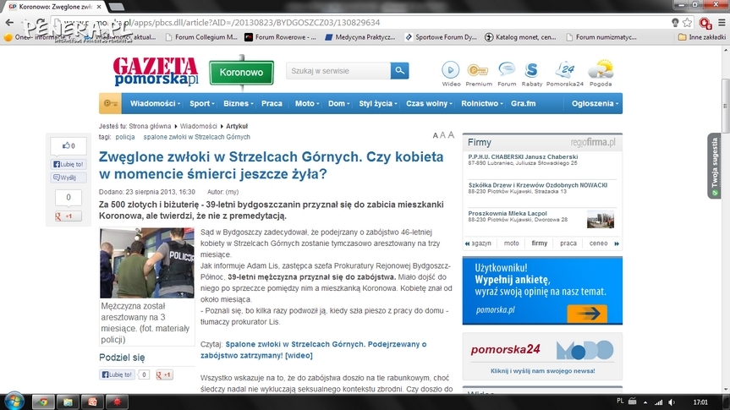Switch to the praca tab in Firmy

568,243
